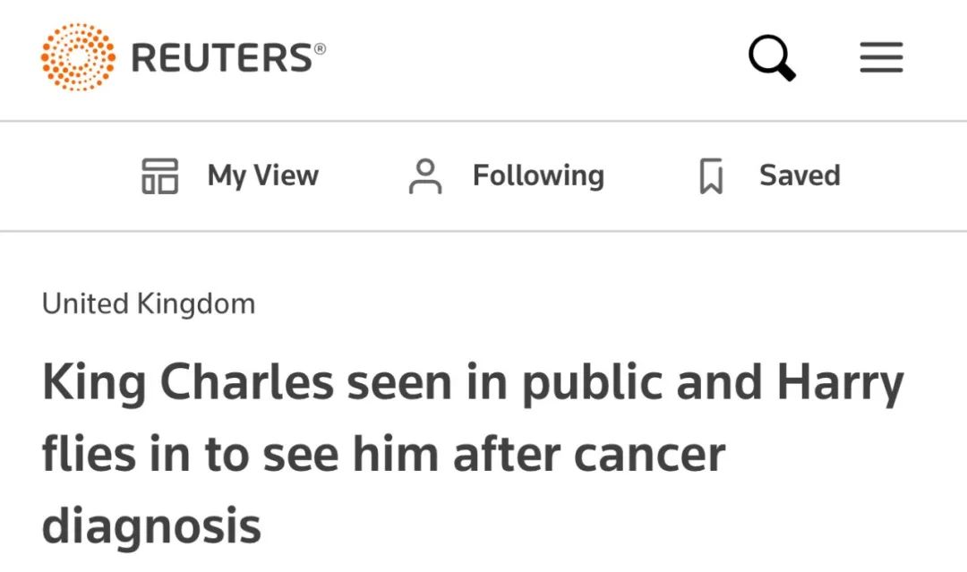
Task: Click the orange dotted Reuters logo
Action: (x=78, y=56)
